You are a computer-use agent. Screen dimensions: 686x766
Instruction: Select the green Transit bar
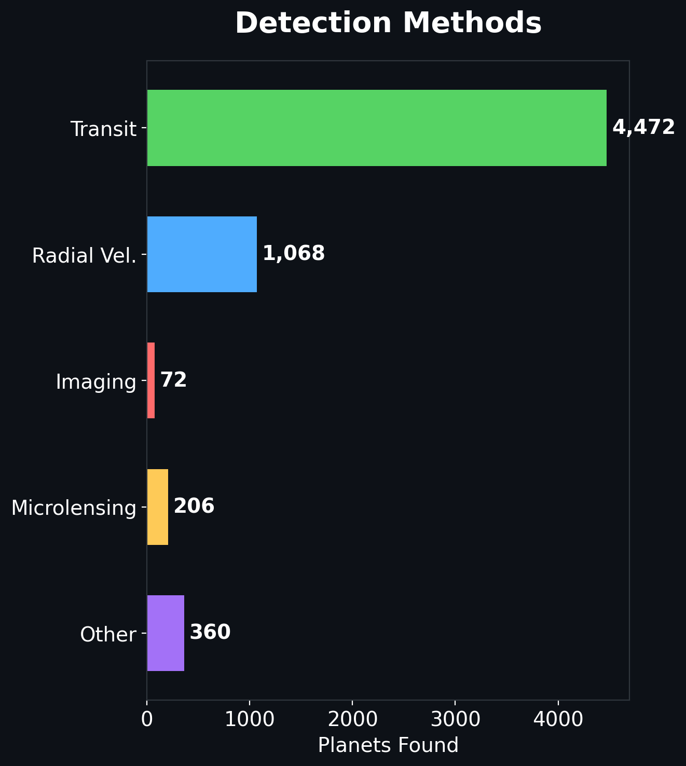(377, 128)
